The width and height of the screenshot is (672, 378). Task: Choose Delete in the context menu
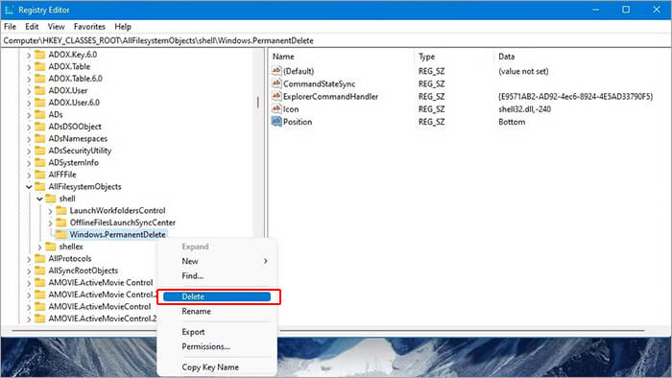pos(217,296)
